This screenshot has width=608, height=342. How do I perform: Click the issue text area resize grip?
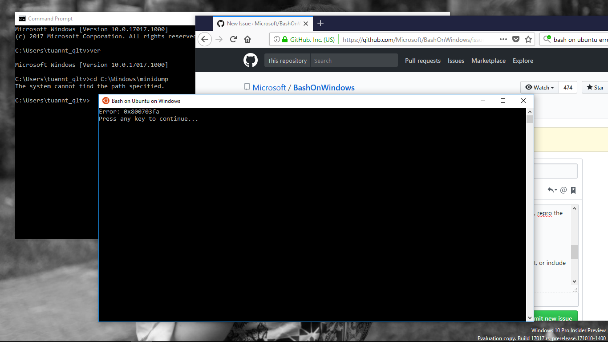point(575,289)
